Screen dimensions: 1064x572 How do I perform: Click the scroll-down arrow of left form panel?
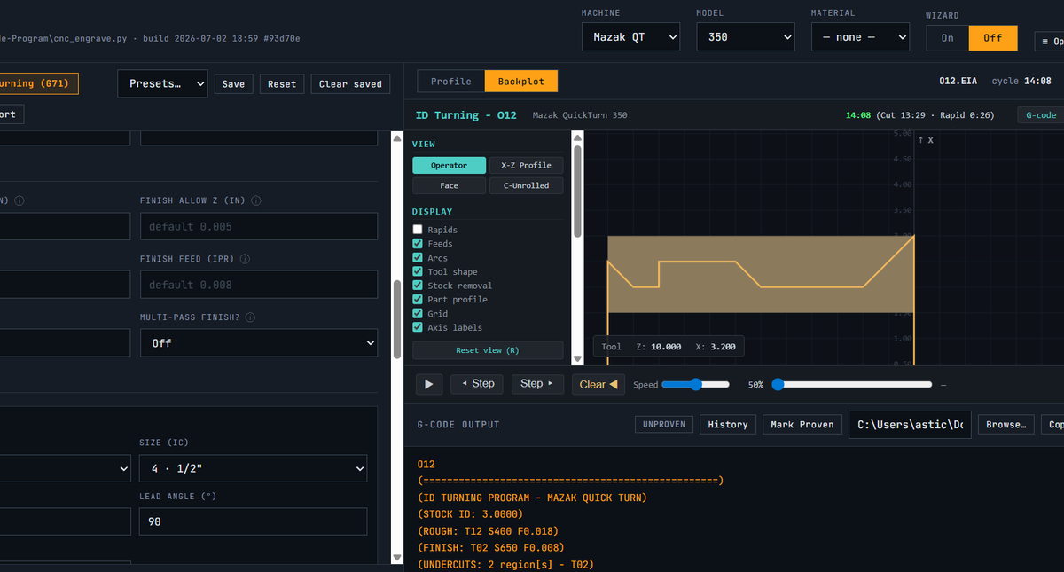pyautogui.click(x=397, y=557)
